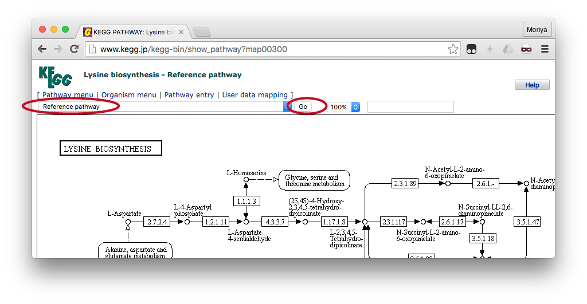Click the N-Succinyl-LL-2,6-diaminopimelate compound circle

click(483, 222)
